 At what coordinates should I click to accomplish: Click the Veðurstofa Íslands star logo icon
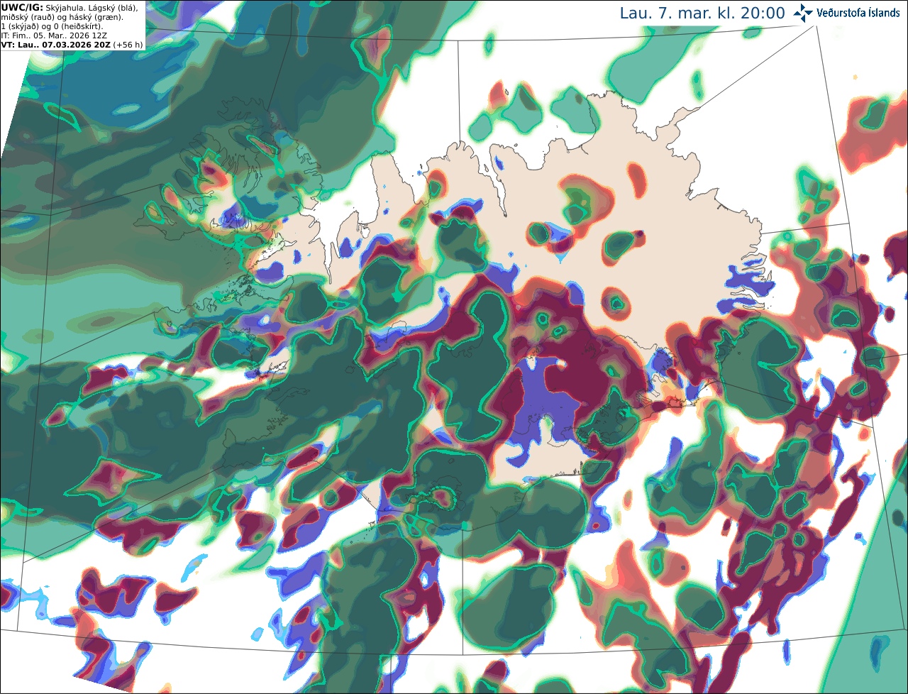[803, 13]
